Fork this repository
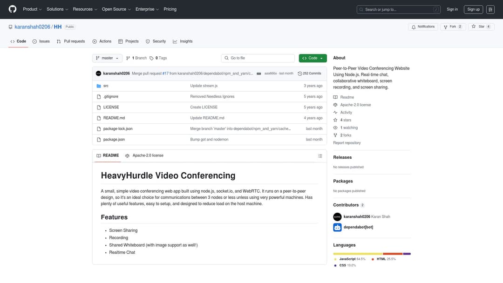This screenshot has width=503, height=283. pyautogui.click(x=453, y=27)
